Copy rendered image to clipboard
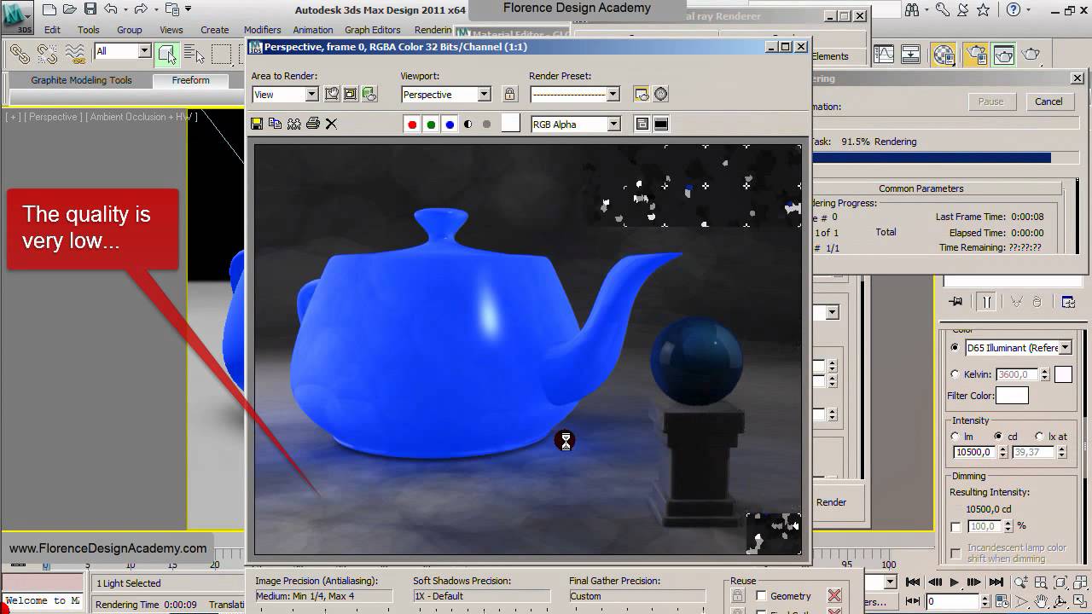Image resolution: width=1092 pixels, height=614 pixels. click(275, 124)
